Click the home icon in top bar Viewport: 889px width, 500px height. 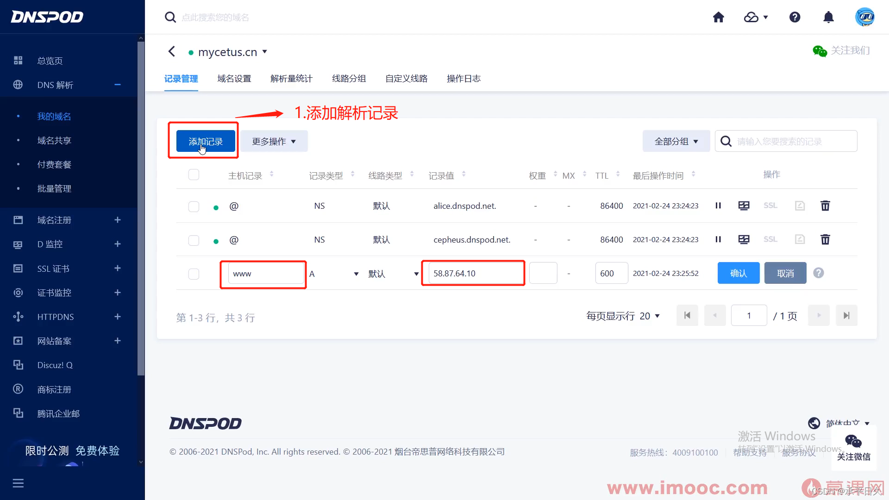718,18
